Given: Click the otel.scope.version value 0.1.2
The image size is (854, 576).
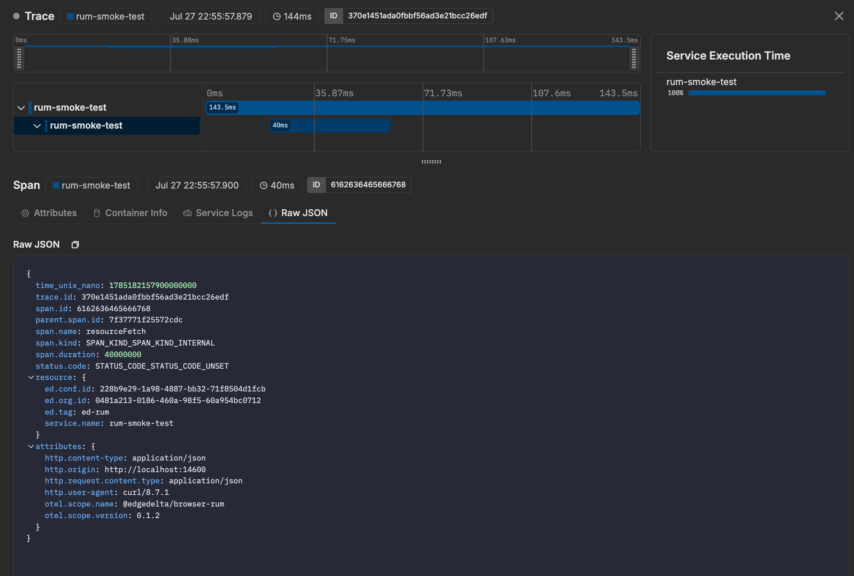Looking at the screenshot, I should pyautogui.click(x=148, y=516).
